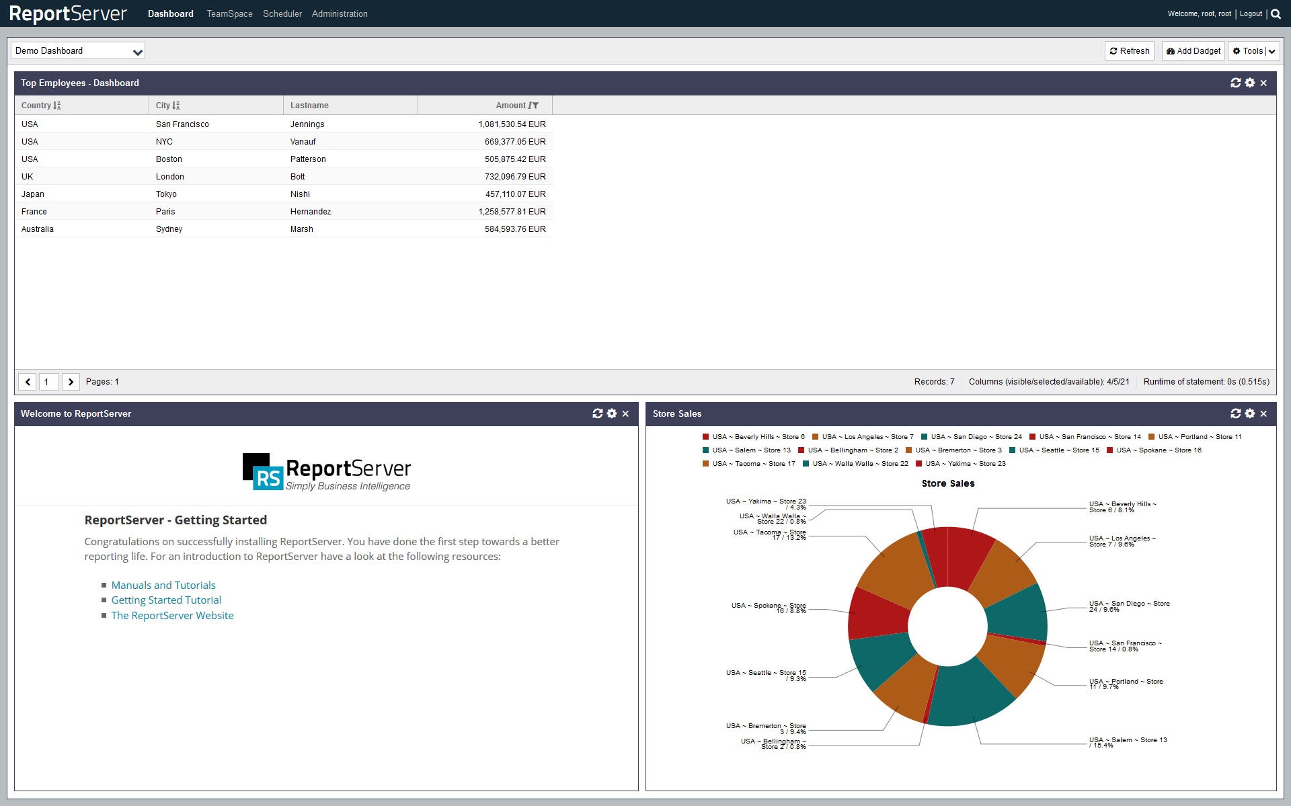Click the next page arrow button
Screen dimensions: 1291x806
click(x=71, y=382)
